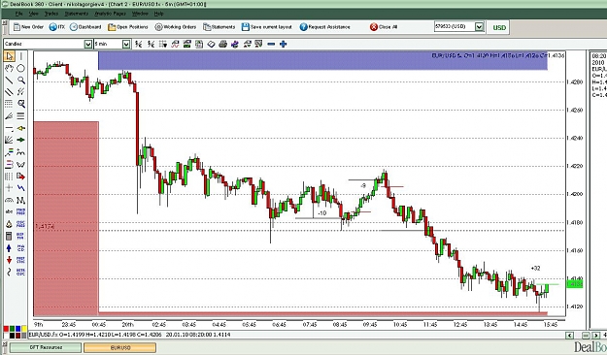Pick the green color swatch
607x355 pixels.
pyautogui.click(x=13, y=329)
